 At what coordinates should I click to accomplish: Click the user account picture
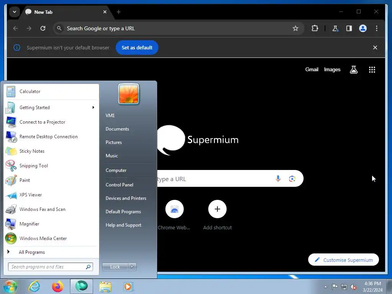129,94
